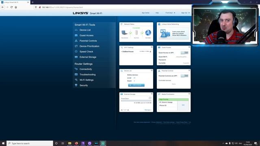
Task: Click the Linksys Home Networking apps banner
Action: click(173, 34)
